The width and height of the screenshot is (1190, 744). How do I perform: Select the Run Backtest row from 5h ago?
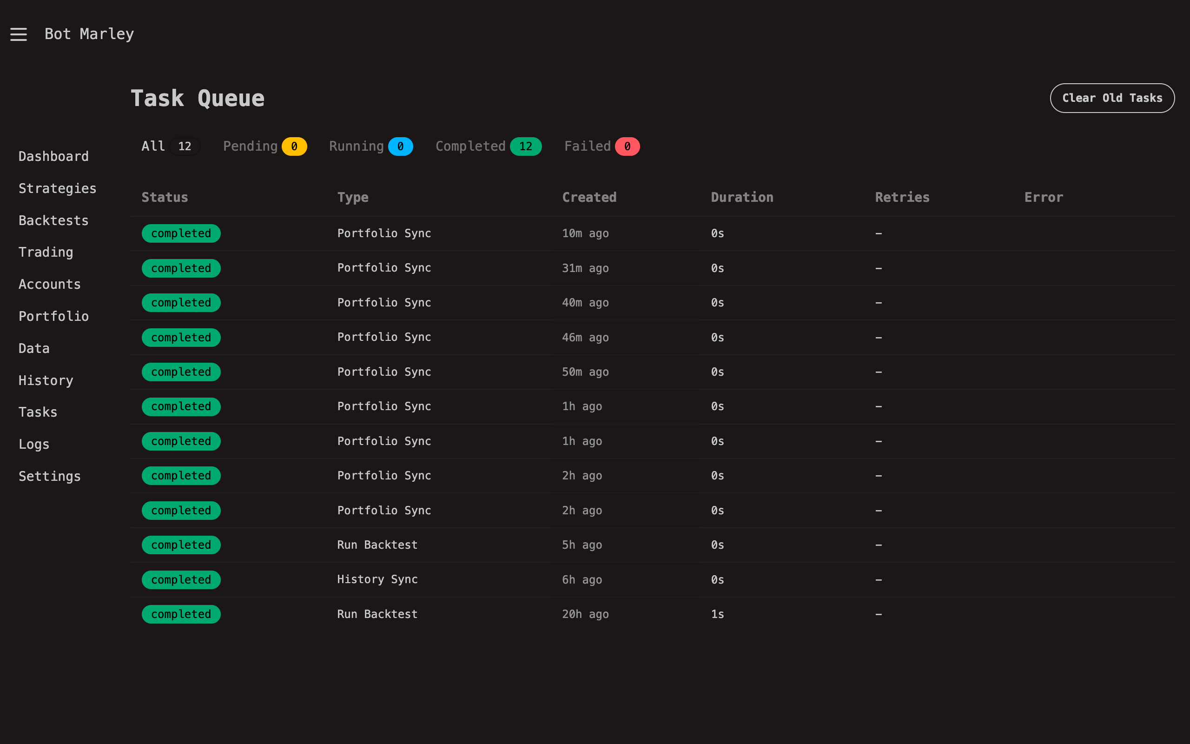click(x=377, y=545)
